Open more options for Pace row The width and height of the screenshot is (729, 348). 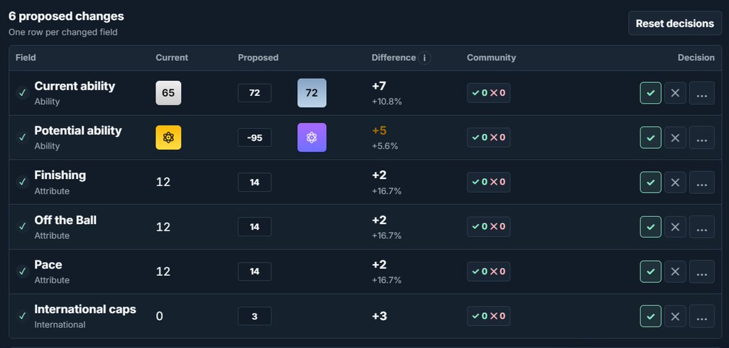click(x=702, y=271)
